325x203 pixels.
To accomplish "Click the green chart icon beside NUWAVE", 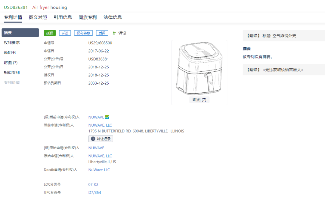I will point(107,117).
